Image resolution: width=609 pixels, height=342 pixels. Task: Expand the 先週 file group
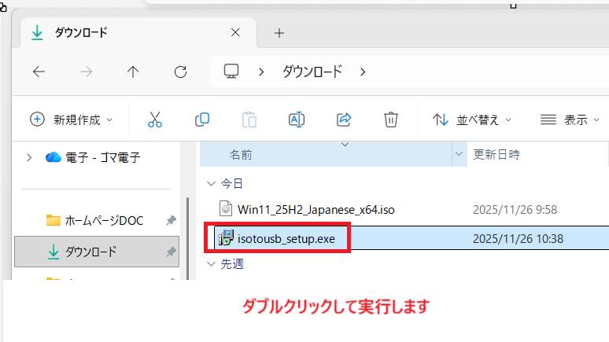coord(210,263)
